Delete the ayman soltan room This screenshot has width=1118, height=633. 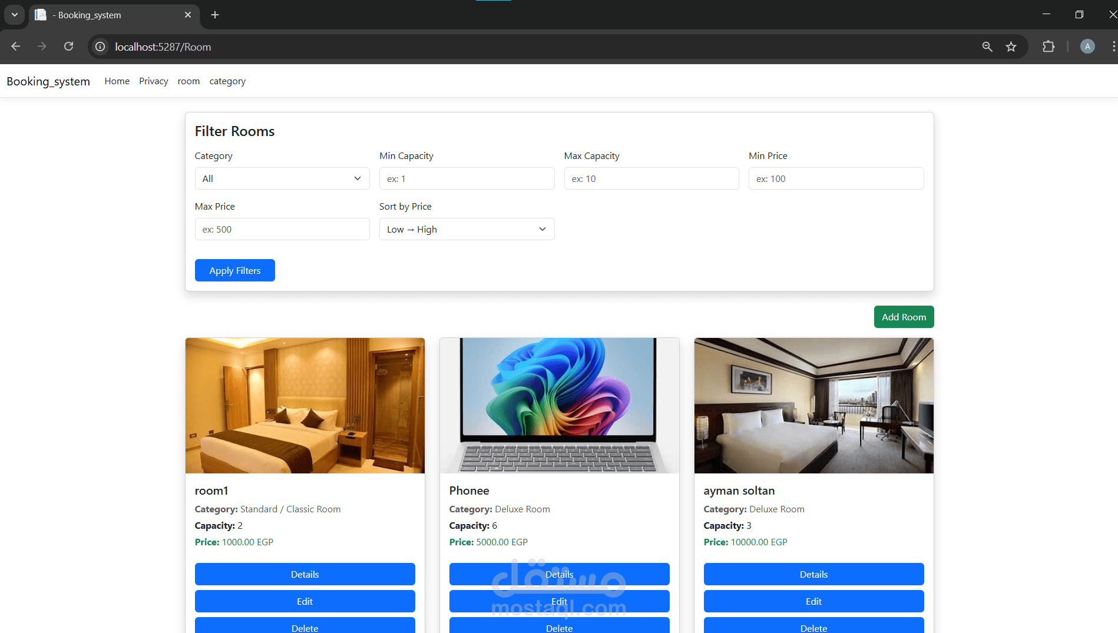[813, 627]
